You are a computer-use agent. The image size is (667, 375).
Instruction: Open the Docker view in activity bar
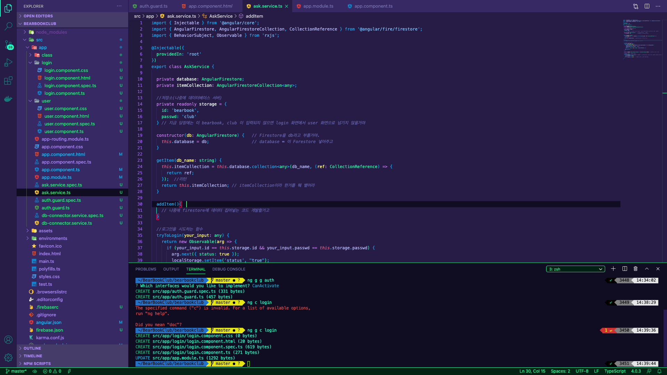8,99
